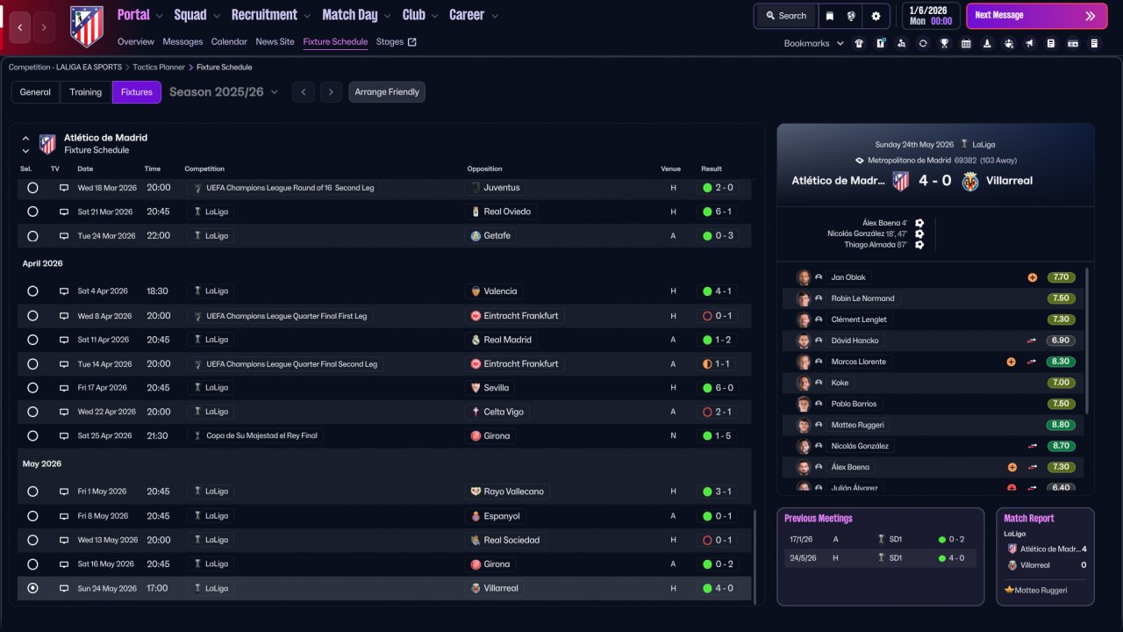
Task: Select the radio button for the Sevilla fixture
Action: tap(32, 388)
